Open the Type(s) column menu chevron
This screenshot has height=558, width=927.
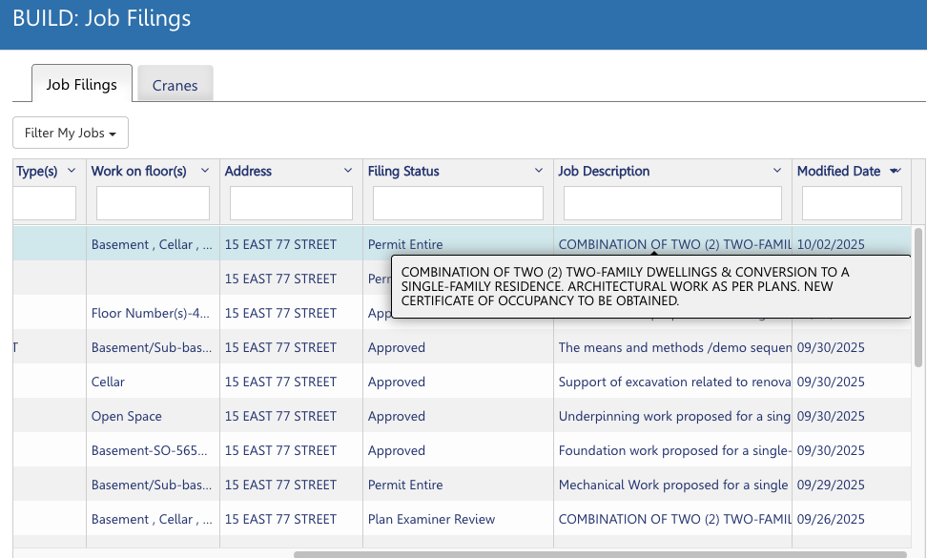pos(72,172)
